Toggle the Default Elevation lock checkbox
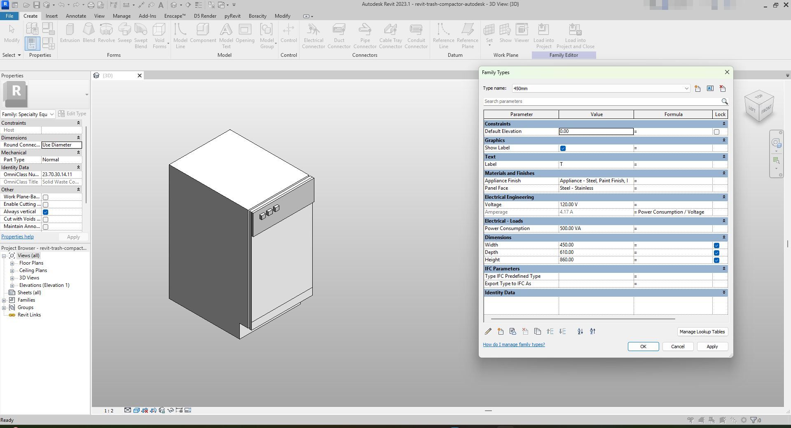The height and width of the screenshot is (428, 791). [x=716, y=132]
